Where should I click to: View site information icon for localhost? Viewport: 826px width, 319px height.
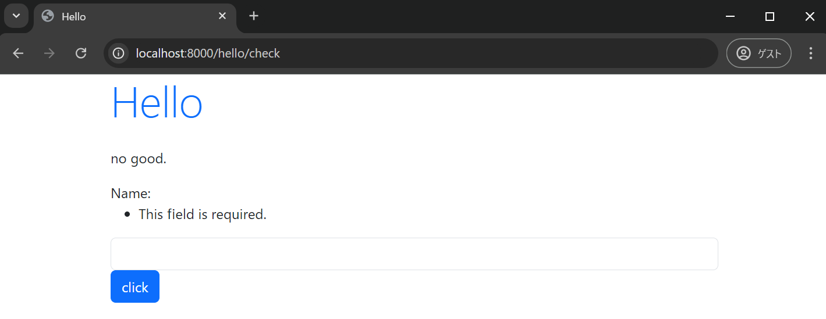119,53
